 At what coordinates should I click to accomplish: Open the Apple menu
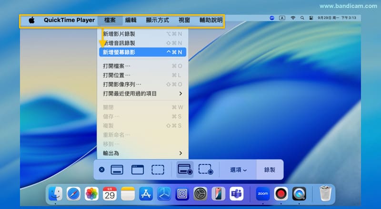pyautogui.click(x=31, y=20)
